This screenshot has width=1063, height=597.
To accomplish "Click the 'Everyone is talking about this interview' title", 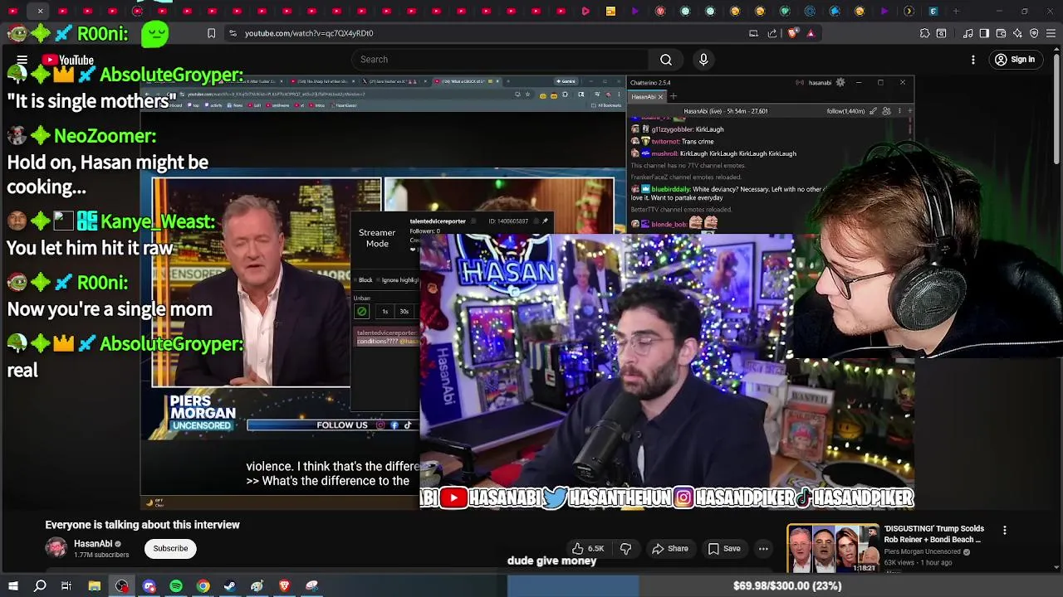I will point(142,525).
